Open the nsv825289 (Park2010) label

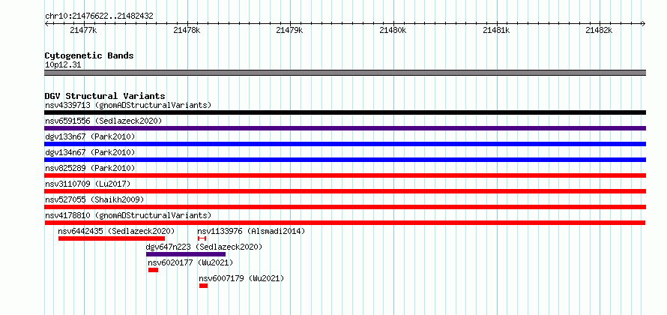click(90, 168)
